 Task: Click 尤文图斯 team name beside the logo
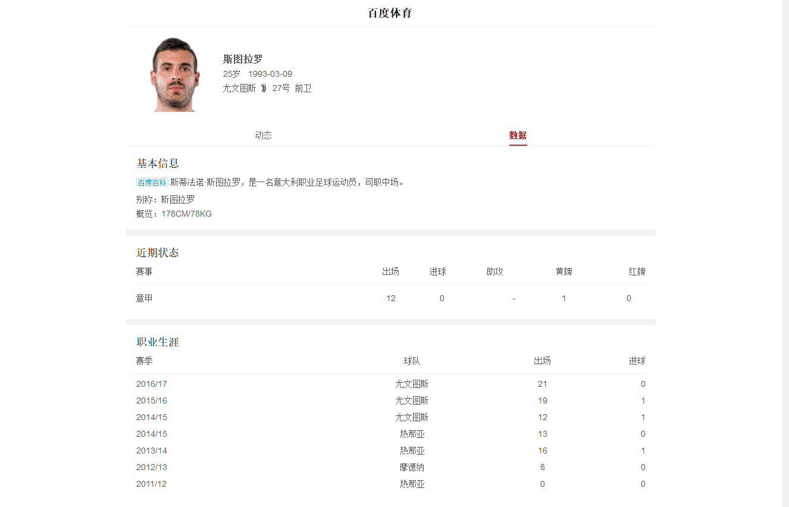[x=239, y=88]
